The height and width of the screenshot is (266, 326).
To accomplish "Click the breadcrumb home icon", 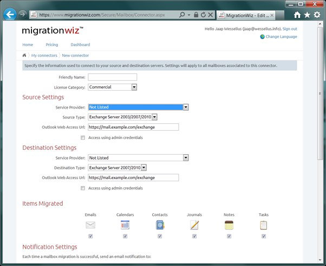I will (24, 55).
